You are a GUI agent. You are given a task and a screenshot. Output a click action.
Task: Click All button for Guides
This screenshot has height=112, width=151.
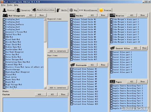coord(92,15)
